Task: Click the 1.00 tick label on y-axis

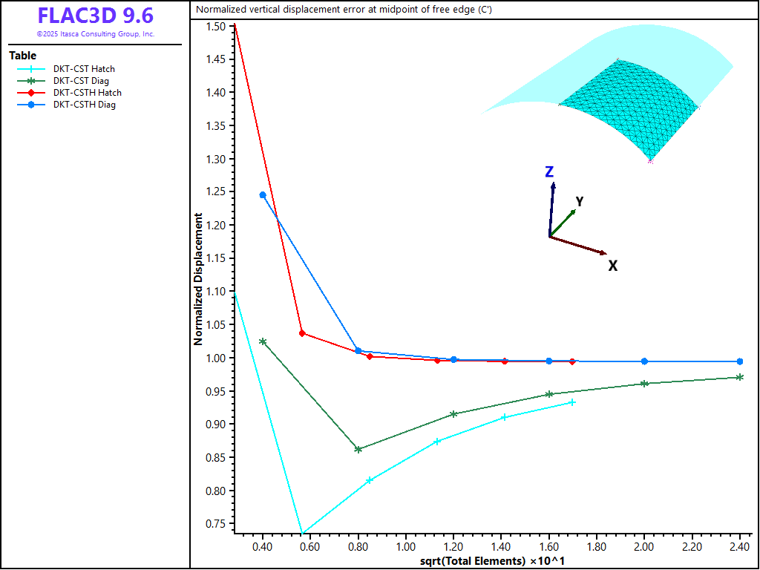Action: click(x=214, y=358)
